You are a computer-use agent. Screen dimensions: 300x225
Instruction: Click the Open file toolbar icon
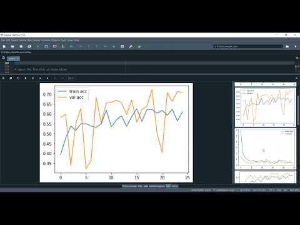tap(12, 46)
